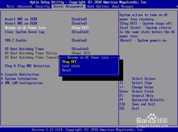Click the F1 key hint

click(x=121, y=96)
